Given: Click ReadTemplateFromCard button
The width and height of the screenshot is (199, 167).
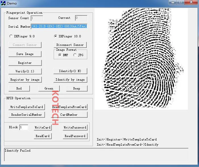Looking at the screenshot, I should pos(69,107).
